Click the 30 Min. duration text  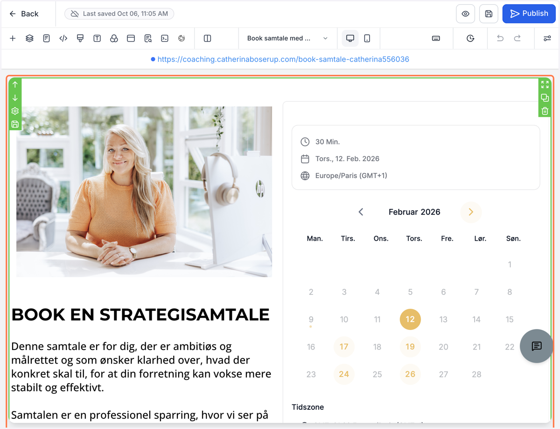pyautogui.click(x=328, y=142)
